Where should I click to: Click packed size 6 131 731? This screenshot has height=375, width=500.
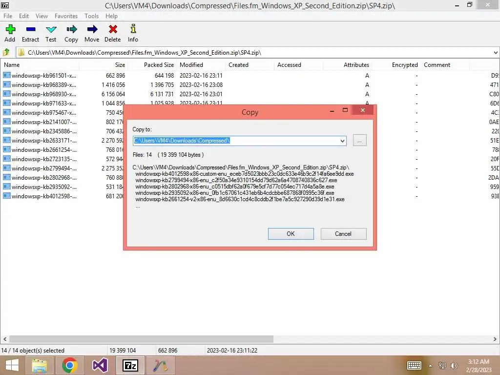pyautogui.click(x=162, y=94)
